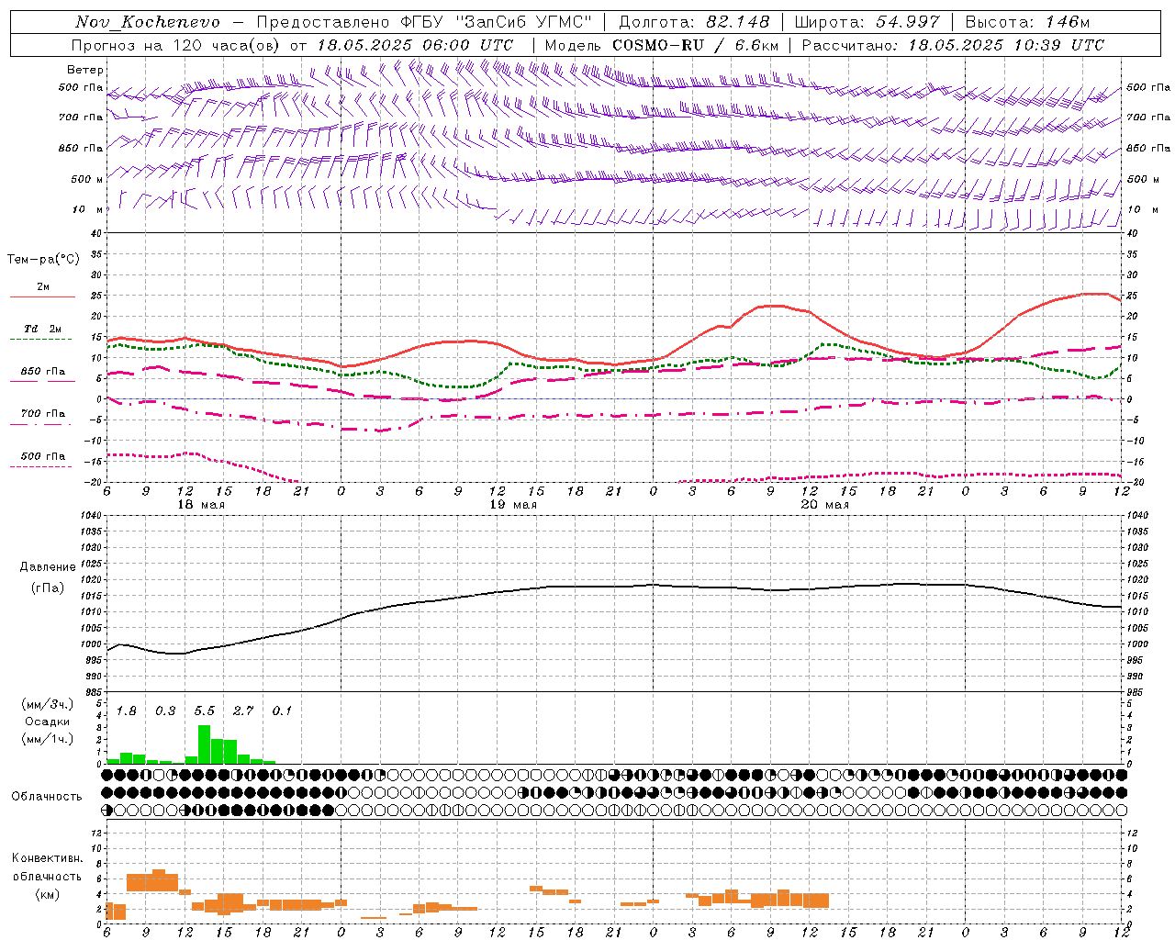The height and width of the screenshot is (940, 1175).
Task: Click the (мм/1ч.) unit label
Action: [47, 739]
